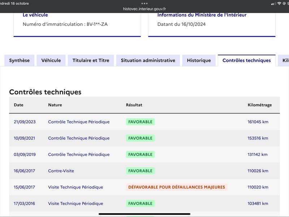Image resolution: width=289 pixels, height=217 pixels.
Task: Click the Kilométrage column header
Action: (x=259, y=105)
